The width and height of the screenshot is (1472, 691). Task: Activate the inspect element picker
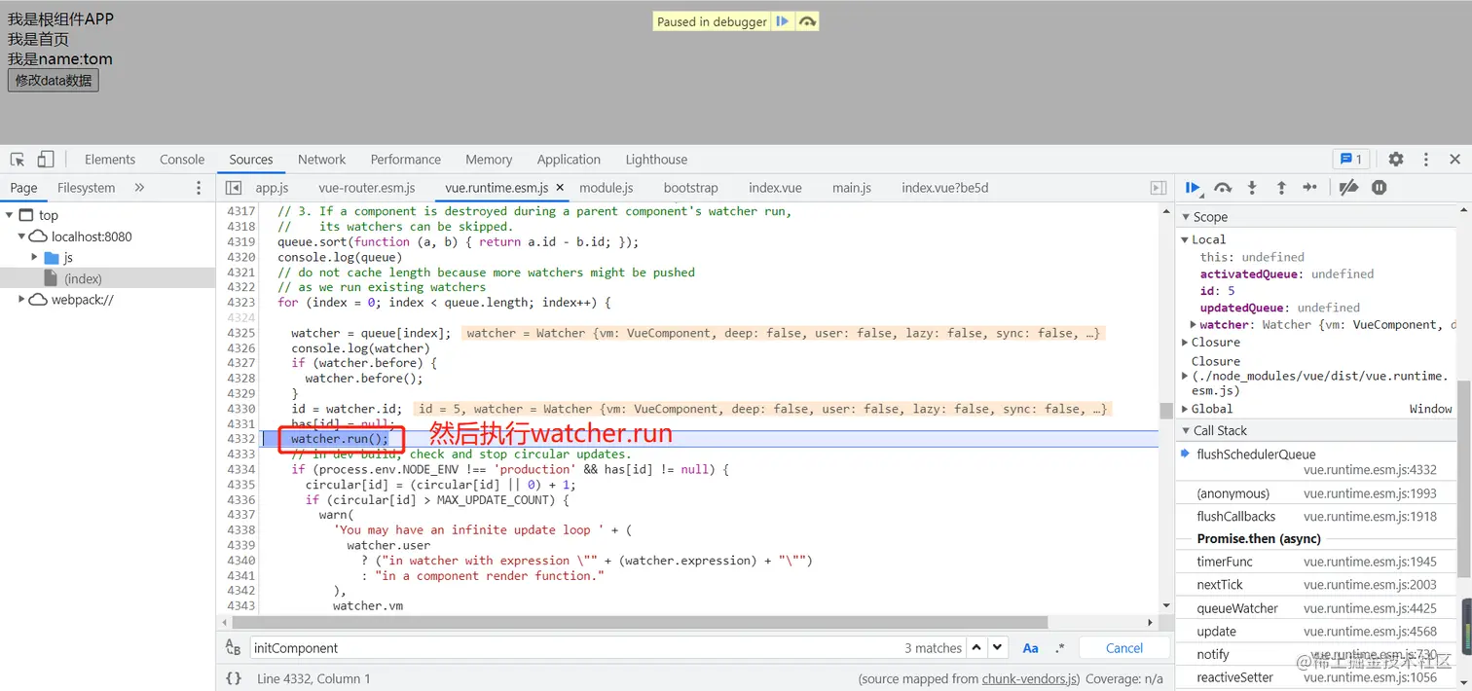[x=18, y=160]
